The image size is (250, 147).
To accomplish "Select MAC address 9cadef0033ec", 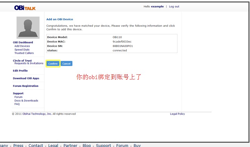I will pos(122,42).
